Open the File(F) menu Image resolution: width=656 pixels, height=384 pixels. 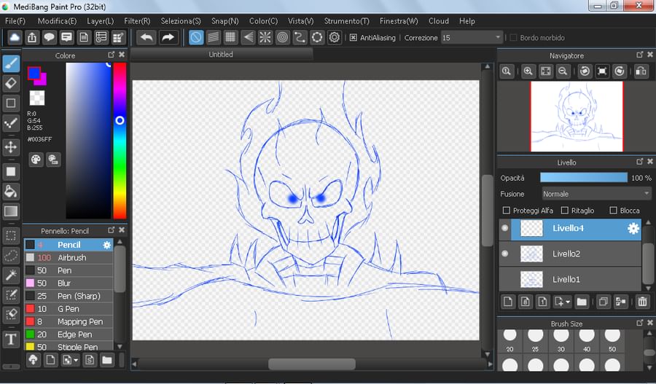[x=15, y=21]
